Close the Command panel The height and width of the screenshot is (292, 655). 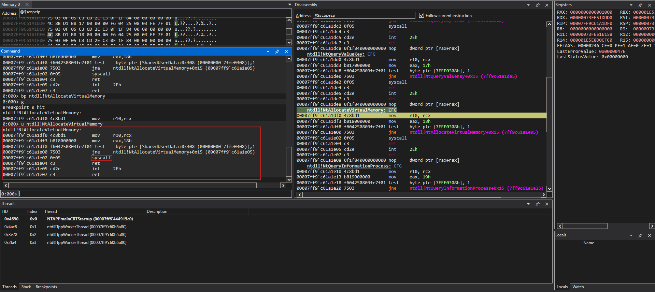(286, 52)
